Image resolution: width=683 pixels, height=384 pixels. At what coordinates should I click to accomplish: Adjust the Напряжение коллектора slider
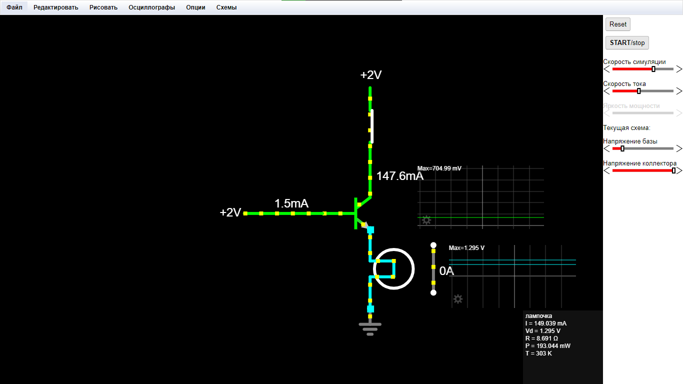(643, 170)
